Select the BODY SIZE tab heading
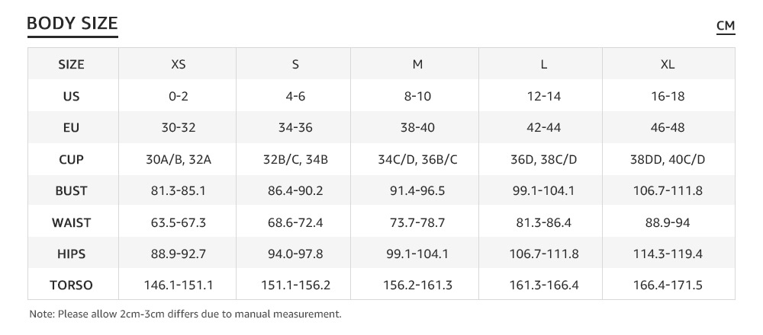The width and height of the screenshot is (763, 335). point(72,24)
